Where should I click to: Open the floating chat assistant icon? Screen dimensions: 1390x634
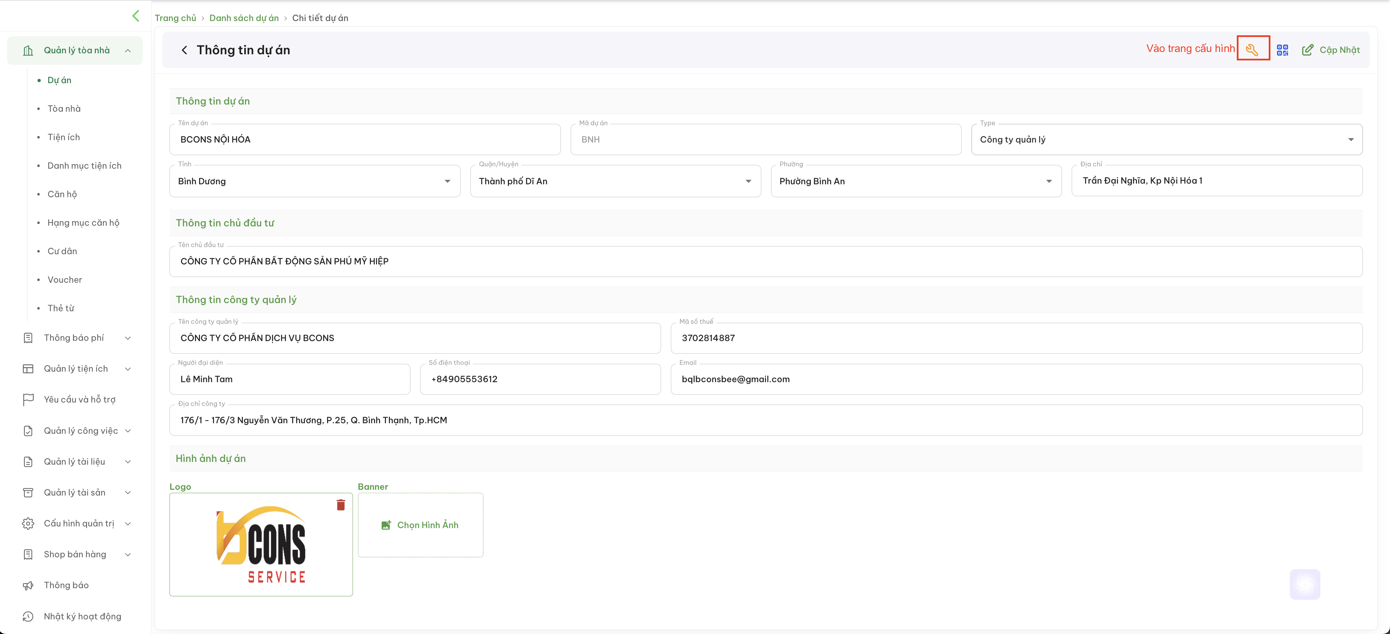(1305, 584)
